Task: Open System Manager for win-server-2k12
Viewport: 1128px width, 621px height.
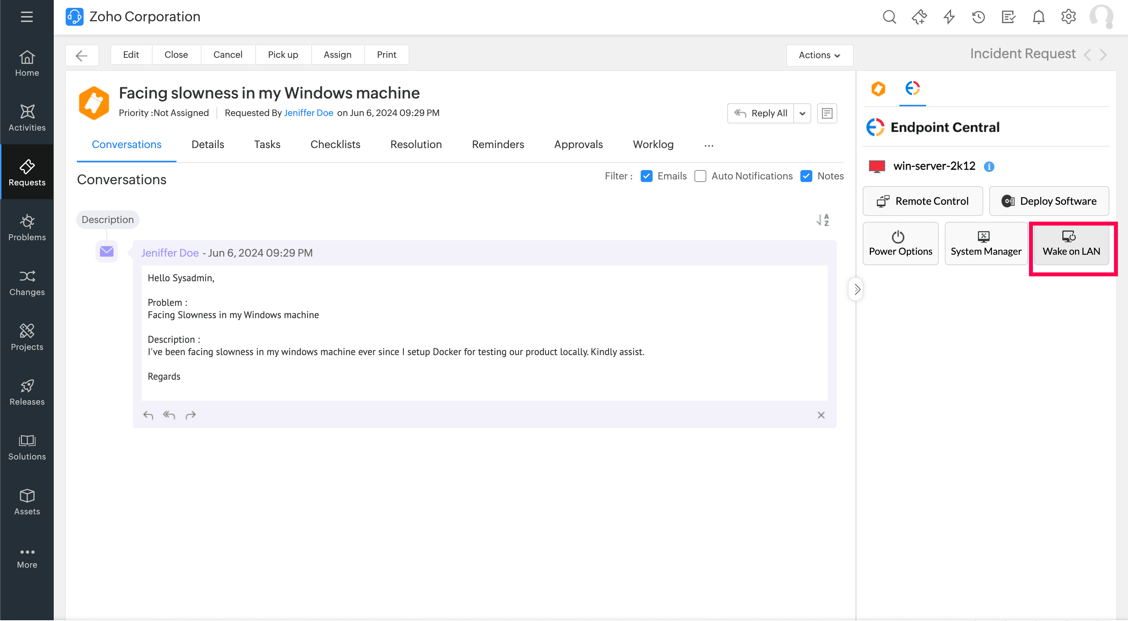Action: (986, 244)
